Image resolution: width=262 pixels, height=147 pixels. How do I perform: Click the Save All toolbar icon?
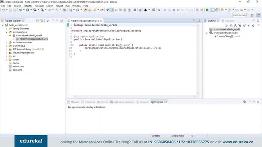tap(15, 10)
